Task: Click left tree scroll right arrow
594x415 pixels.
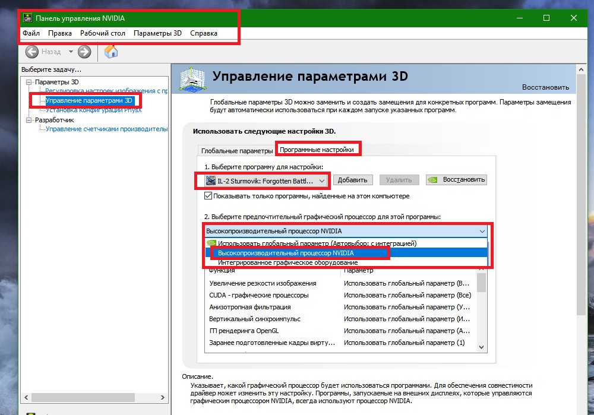Action: coord(163,398)
